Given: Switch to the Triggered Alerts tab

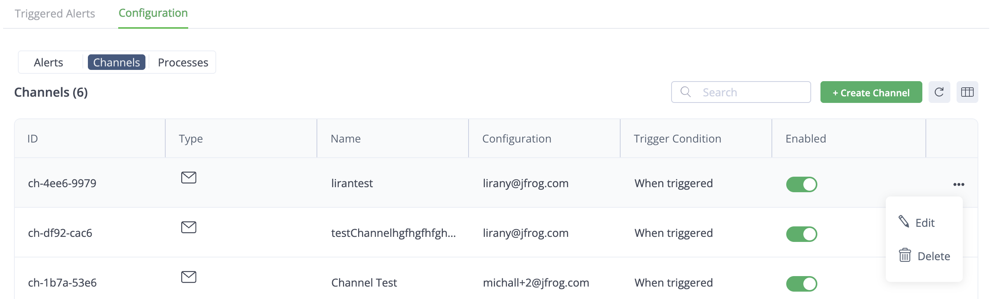Looking at the screenshot, I should pyautogui.click(x=55, y=14).
